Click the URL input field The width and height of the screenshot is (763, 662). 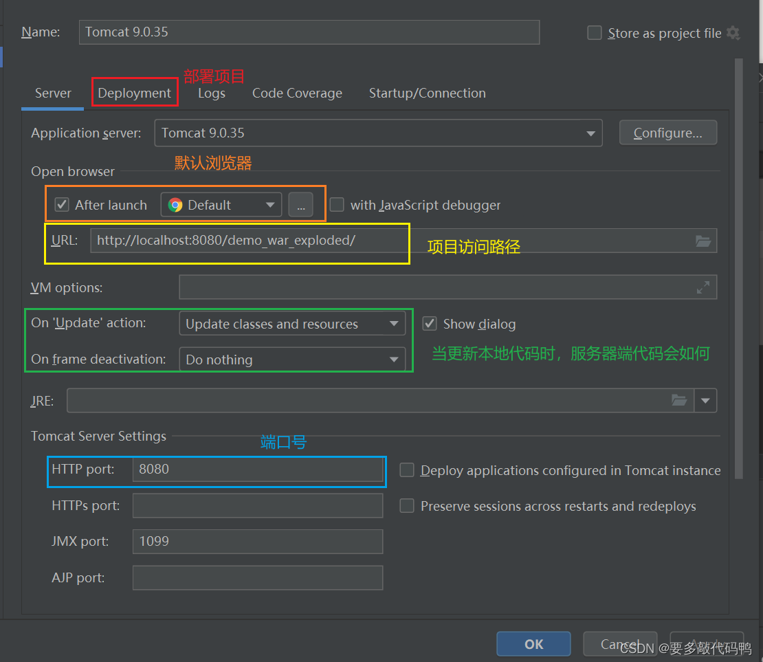403,241
